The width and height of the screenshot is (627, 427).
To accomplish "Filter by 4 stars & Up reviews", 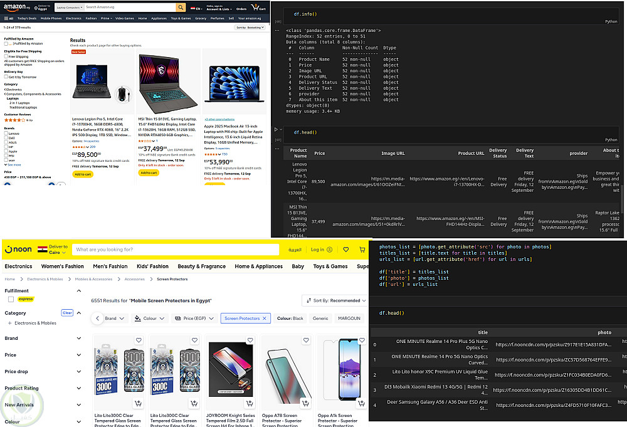I will pyautogui.click(x=18, y=120).
